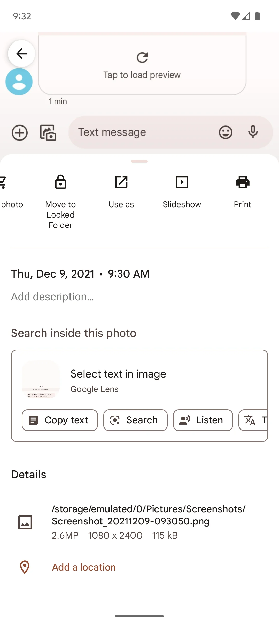
Task: Start the Slideshow
Action: point(182,192)
